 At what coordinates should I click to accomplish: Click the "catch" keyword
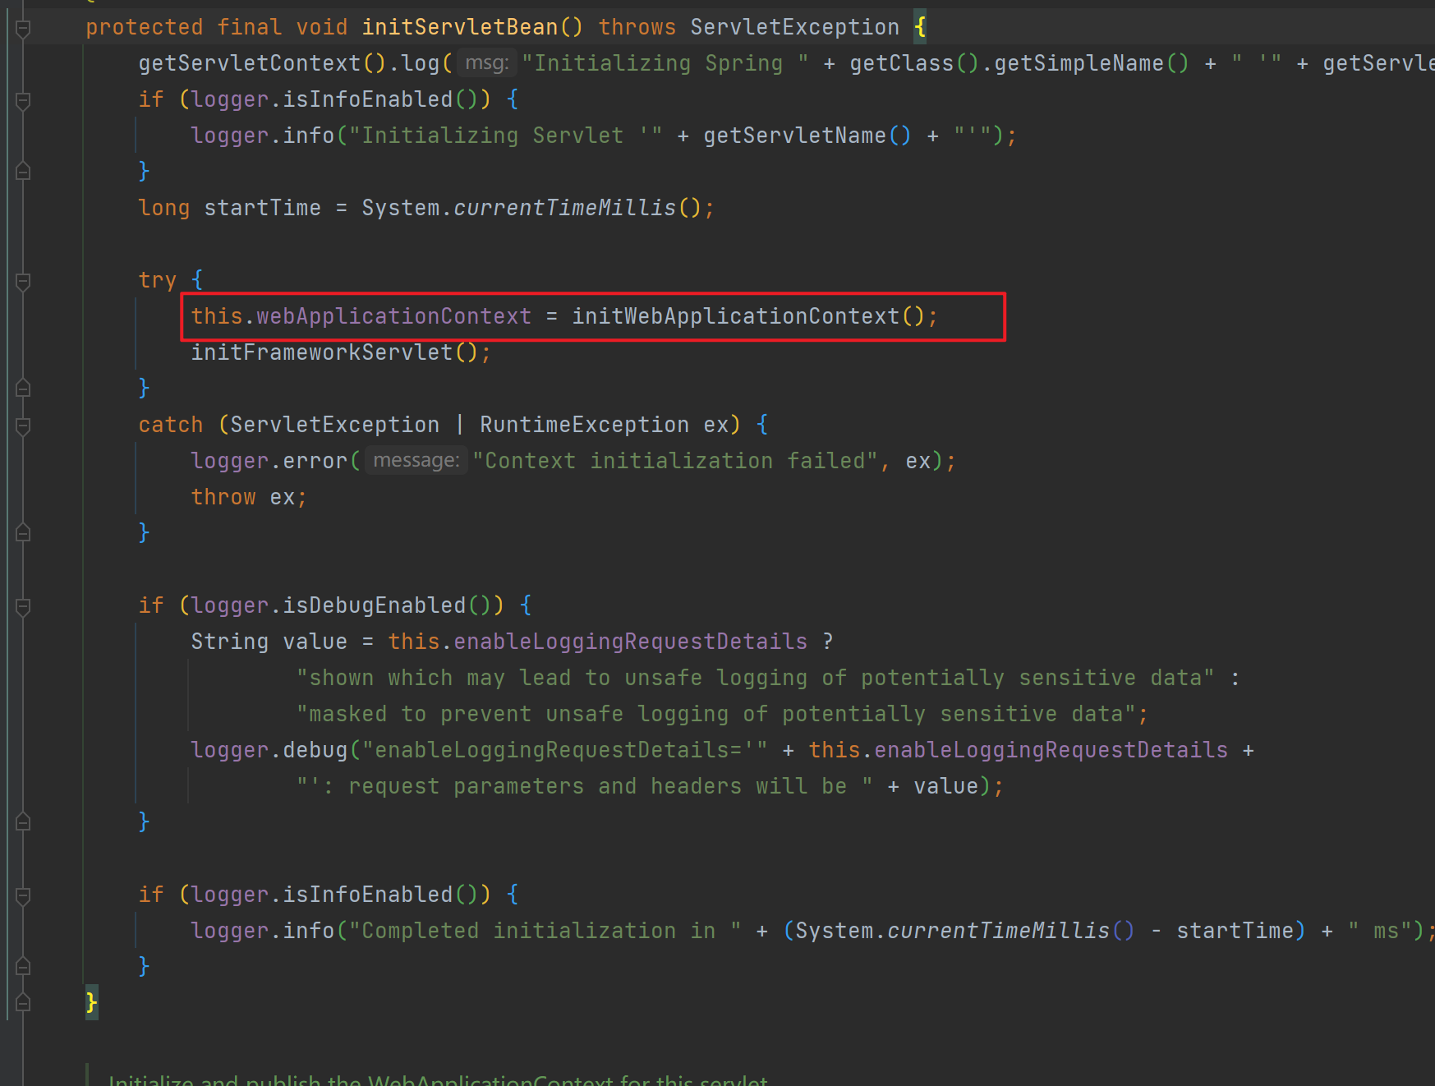click(171, 425)
